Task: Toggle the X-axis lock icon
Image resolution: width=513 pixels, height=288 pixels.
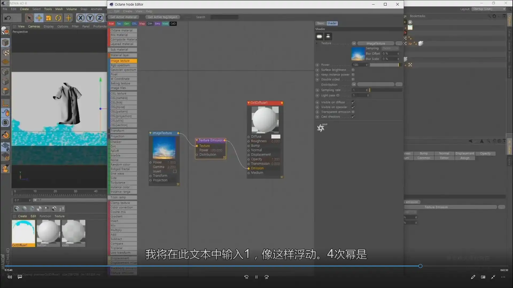Action: click(x=80, y=18)
